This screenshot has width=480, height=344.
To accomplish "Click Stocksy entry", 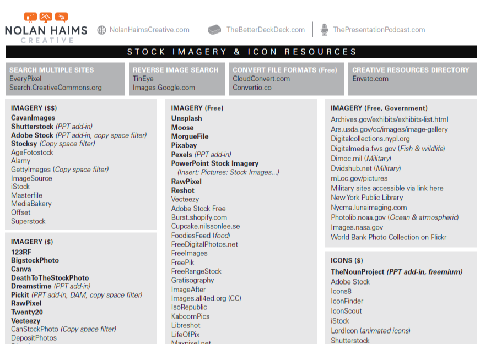I will [24, 144].
